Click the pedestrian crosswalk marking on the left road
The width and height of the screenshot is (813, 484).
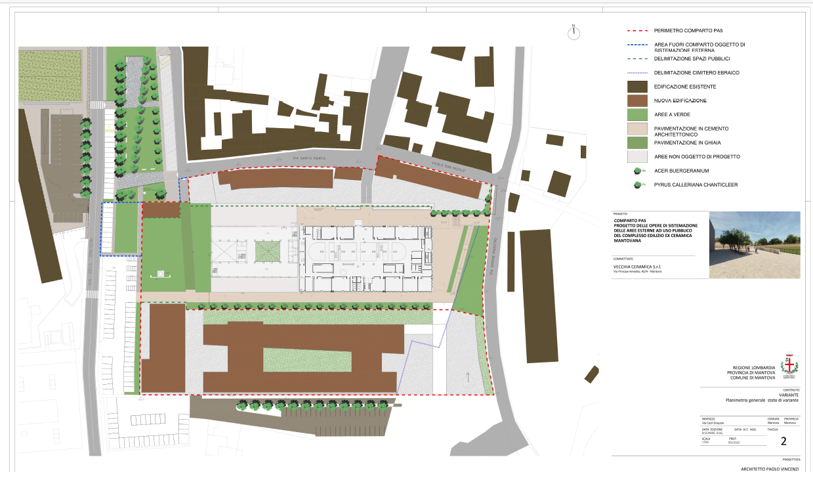pyautogui.click(x=96, y=105)
